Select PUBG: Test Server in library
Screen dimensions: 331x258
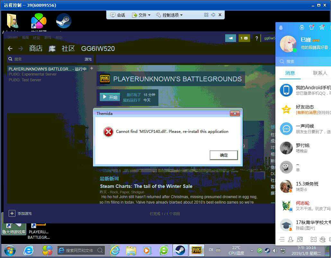(25, 80)
